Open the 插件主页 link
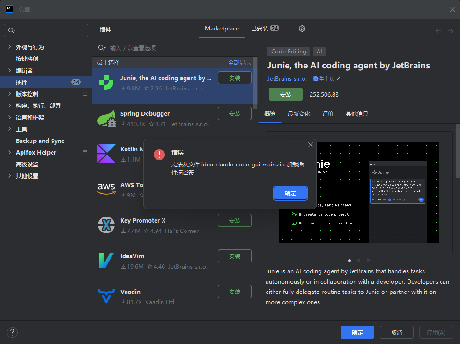 [326, 79]
